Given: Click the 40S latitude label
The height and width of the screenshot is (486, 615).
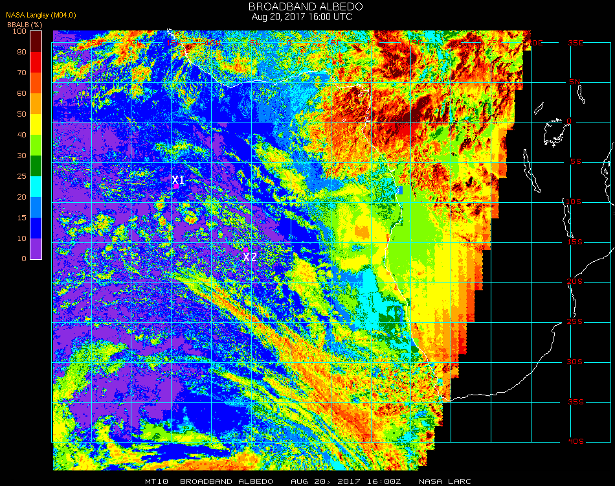Looking at the screenshot, I should 576,442.
